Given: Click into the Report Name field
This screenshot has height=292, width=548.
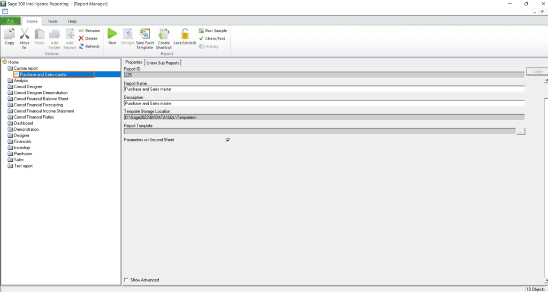Looking at the screenshot, I should 324,89.
